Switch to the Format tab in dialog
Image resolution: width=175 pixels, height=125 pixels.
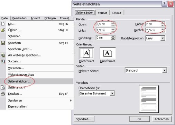click(102, 13)
